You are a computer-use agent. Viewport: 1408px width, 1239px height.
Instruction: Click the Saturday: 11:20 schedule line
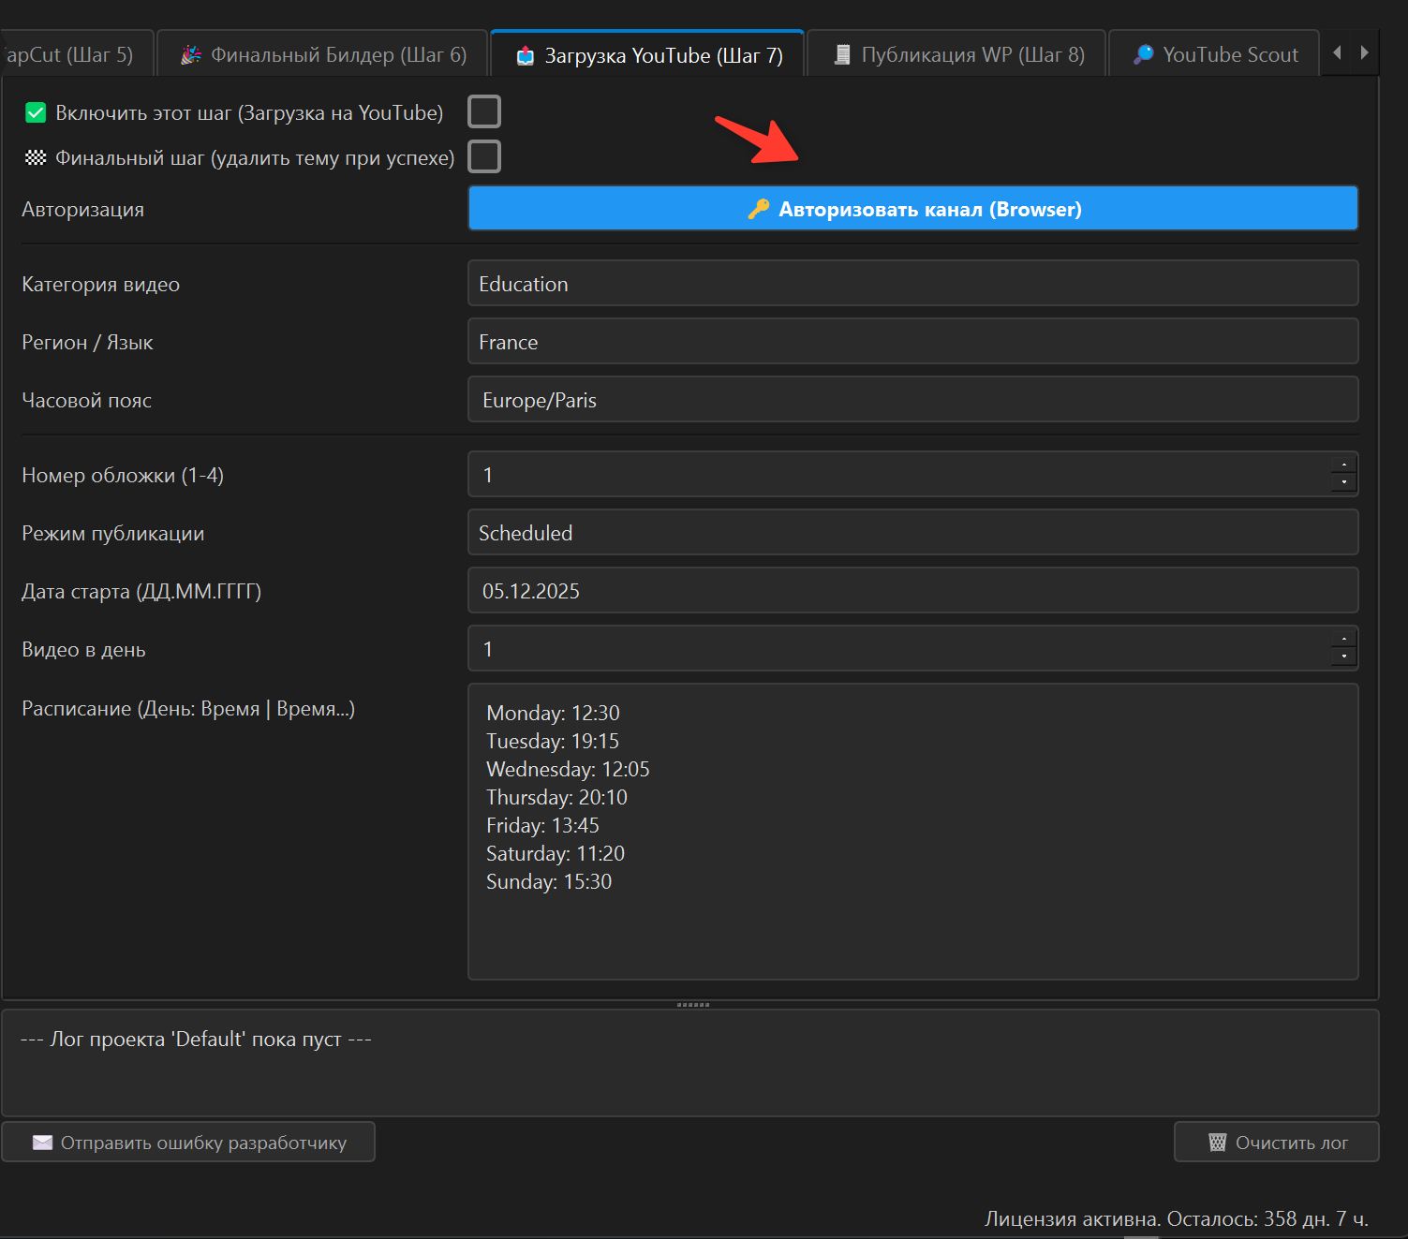(556, 853)
